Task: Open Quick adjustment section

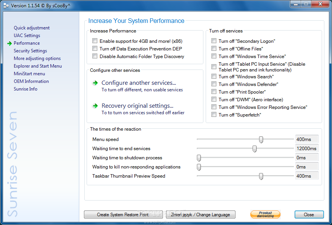Action: click(32, 28)
